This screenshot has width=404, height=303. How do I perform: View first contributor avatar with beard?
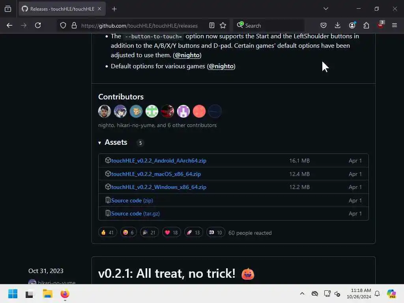coord(104,111)
